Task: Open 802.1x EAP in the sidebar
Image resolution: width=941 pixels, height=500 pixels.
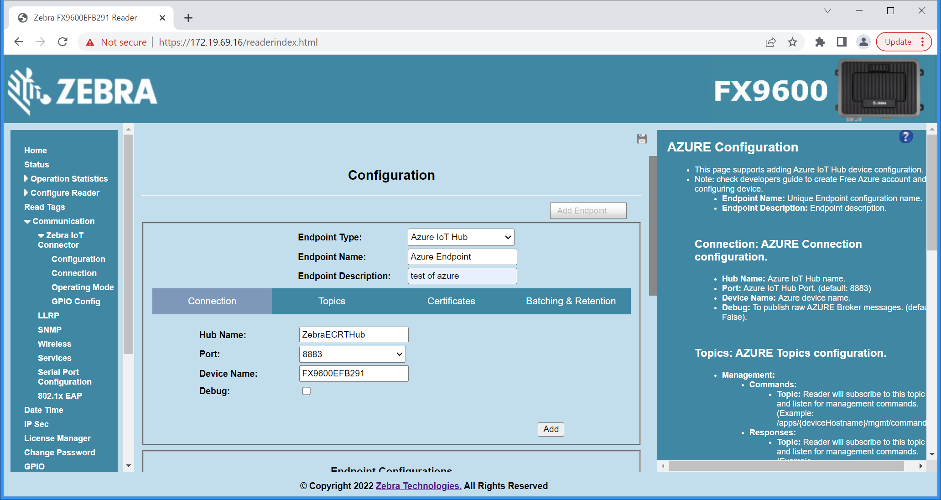Action: 60,396
